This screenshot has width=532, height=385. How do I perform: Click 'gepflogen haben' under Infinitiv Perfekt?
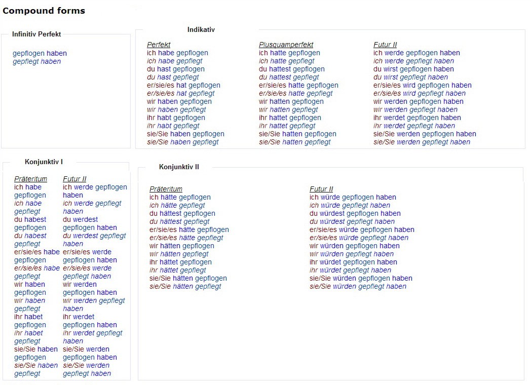[40, 53]
